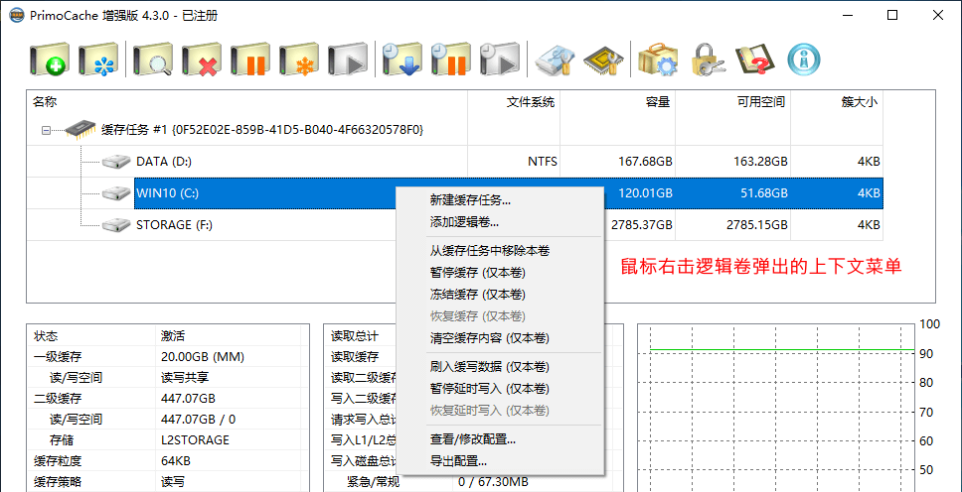Click the clock with blue down arrow flush icon

[x=401, y=60]
